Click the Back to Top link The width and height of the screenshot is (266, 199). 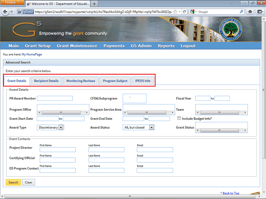click(230, 193)
